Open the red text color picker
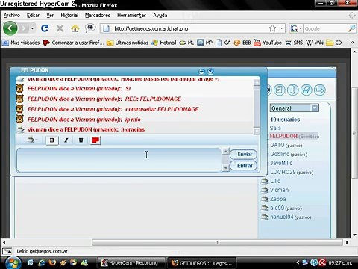 [x=95, y=140]
